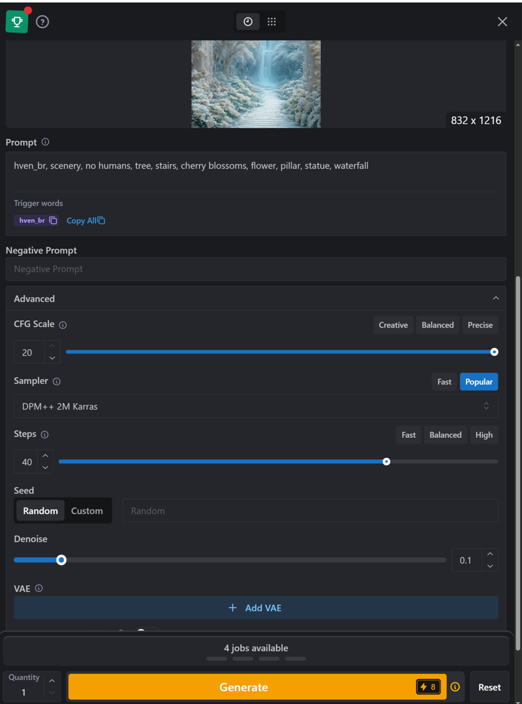Switch to the history clock view
522x704 pixels.
(x=248, y=22)
